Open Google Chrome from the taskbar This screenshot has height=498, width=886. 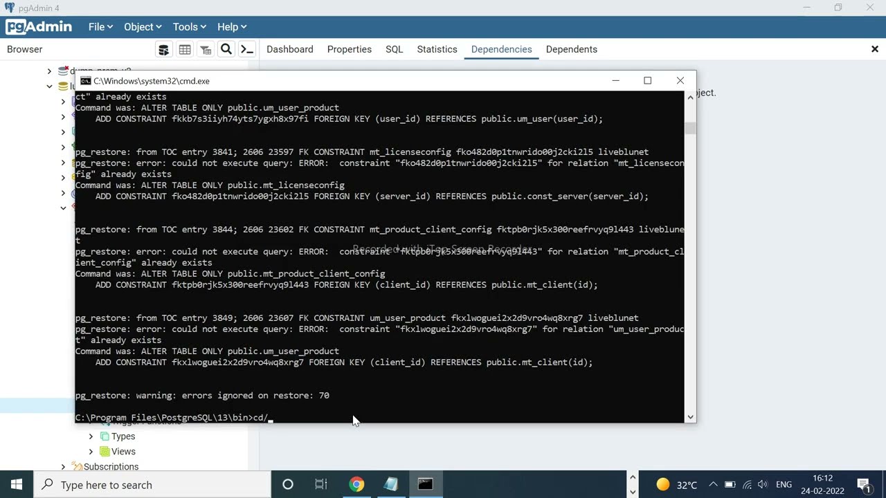356,484
